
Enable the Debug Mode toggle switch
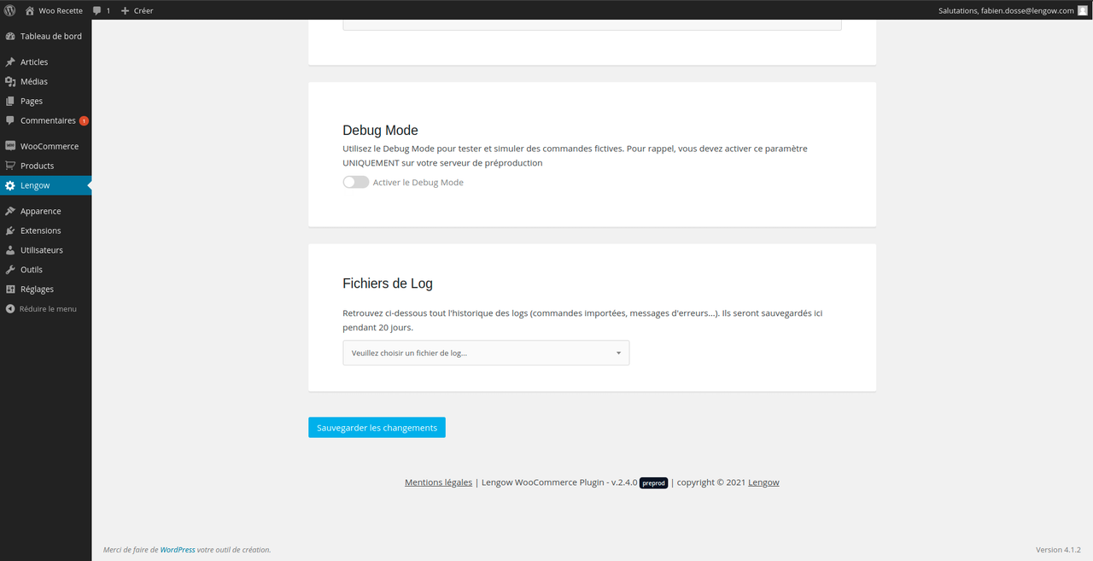356,182
